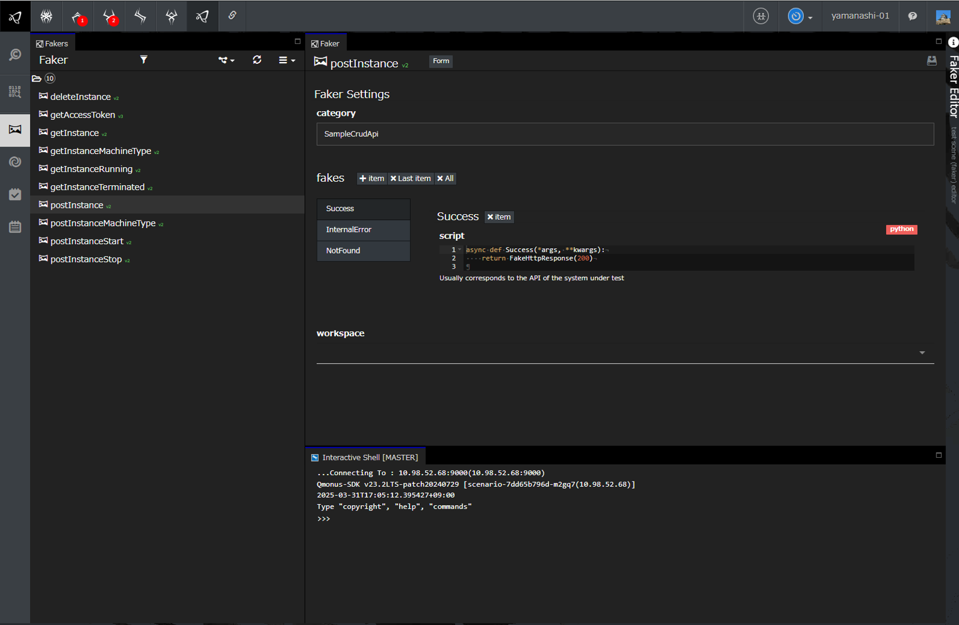Select the InternalError fake tab
The height and width of the screenshot is (625, 959).
[363, 230]
